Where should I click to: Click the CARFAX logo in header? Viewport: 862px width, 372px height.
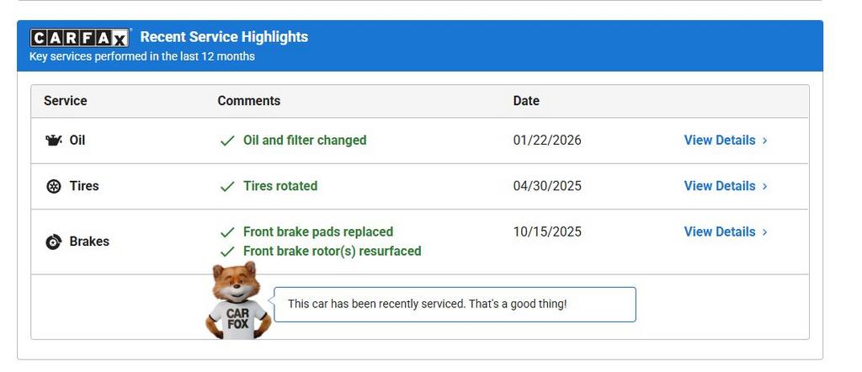click(80, 37)
